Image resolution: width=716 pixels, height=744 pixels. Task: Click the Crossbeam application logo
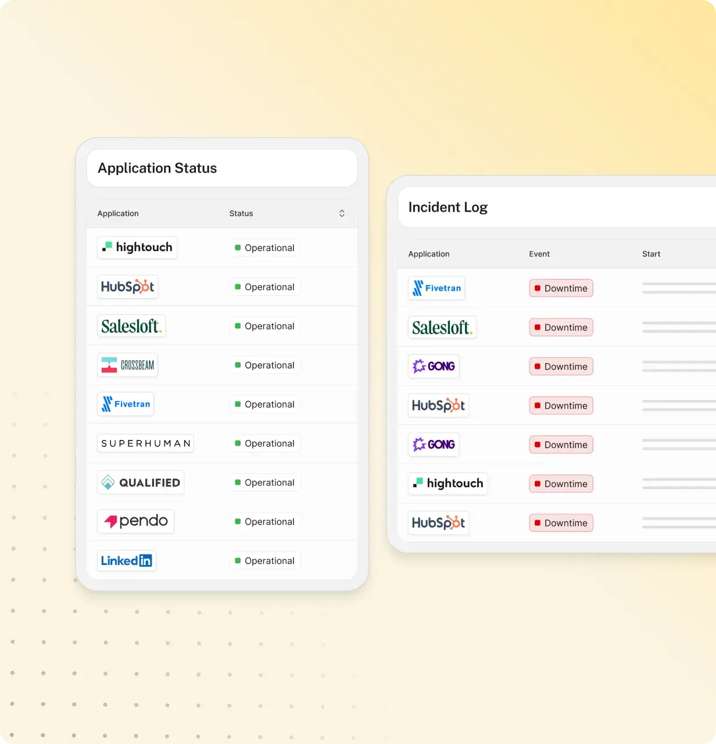click(128, 365)
